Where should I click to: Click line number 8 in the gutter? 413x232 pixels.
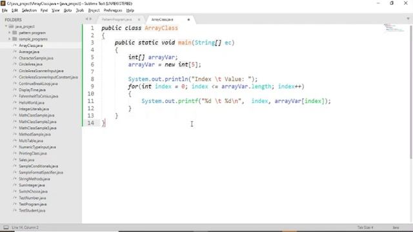[x=92, y=79]
